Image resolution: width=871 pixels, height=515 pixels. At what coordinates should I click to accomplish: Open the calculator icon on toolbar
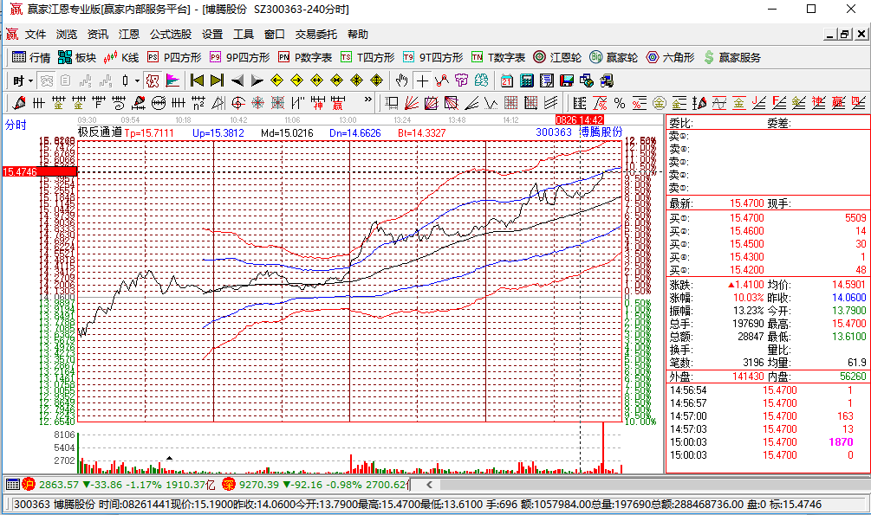click(x=525, y=80)
